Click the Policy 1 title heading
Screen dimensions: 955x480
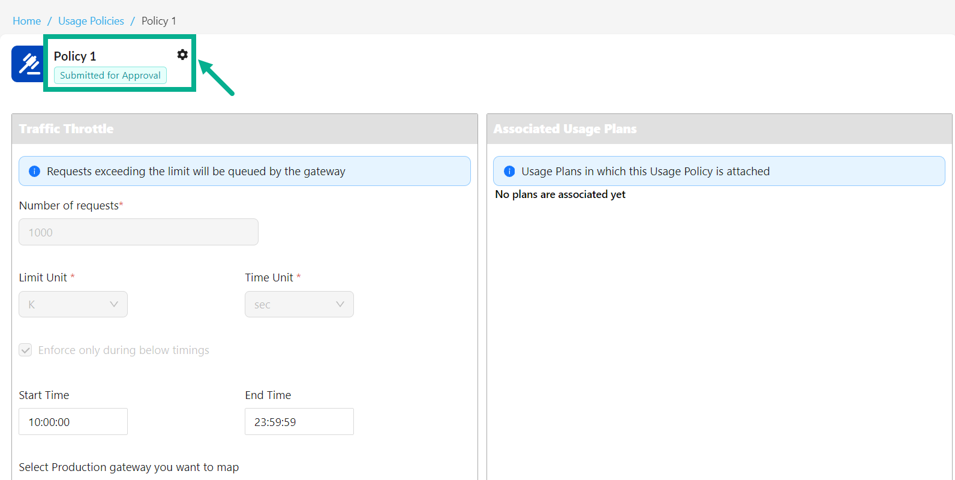pyautogui.click(x=75, y=56)
